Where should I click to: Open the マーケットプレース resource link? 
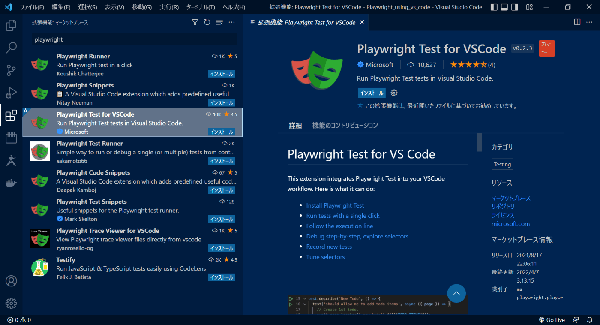pos(511,198)
